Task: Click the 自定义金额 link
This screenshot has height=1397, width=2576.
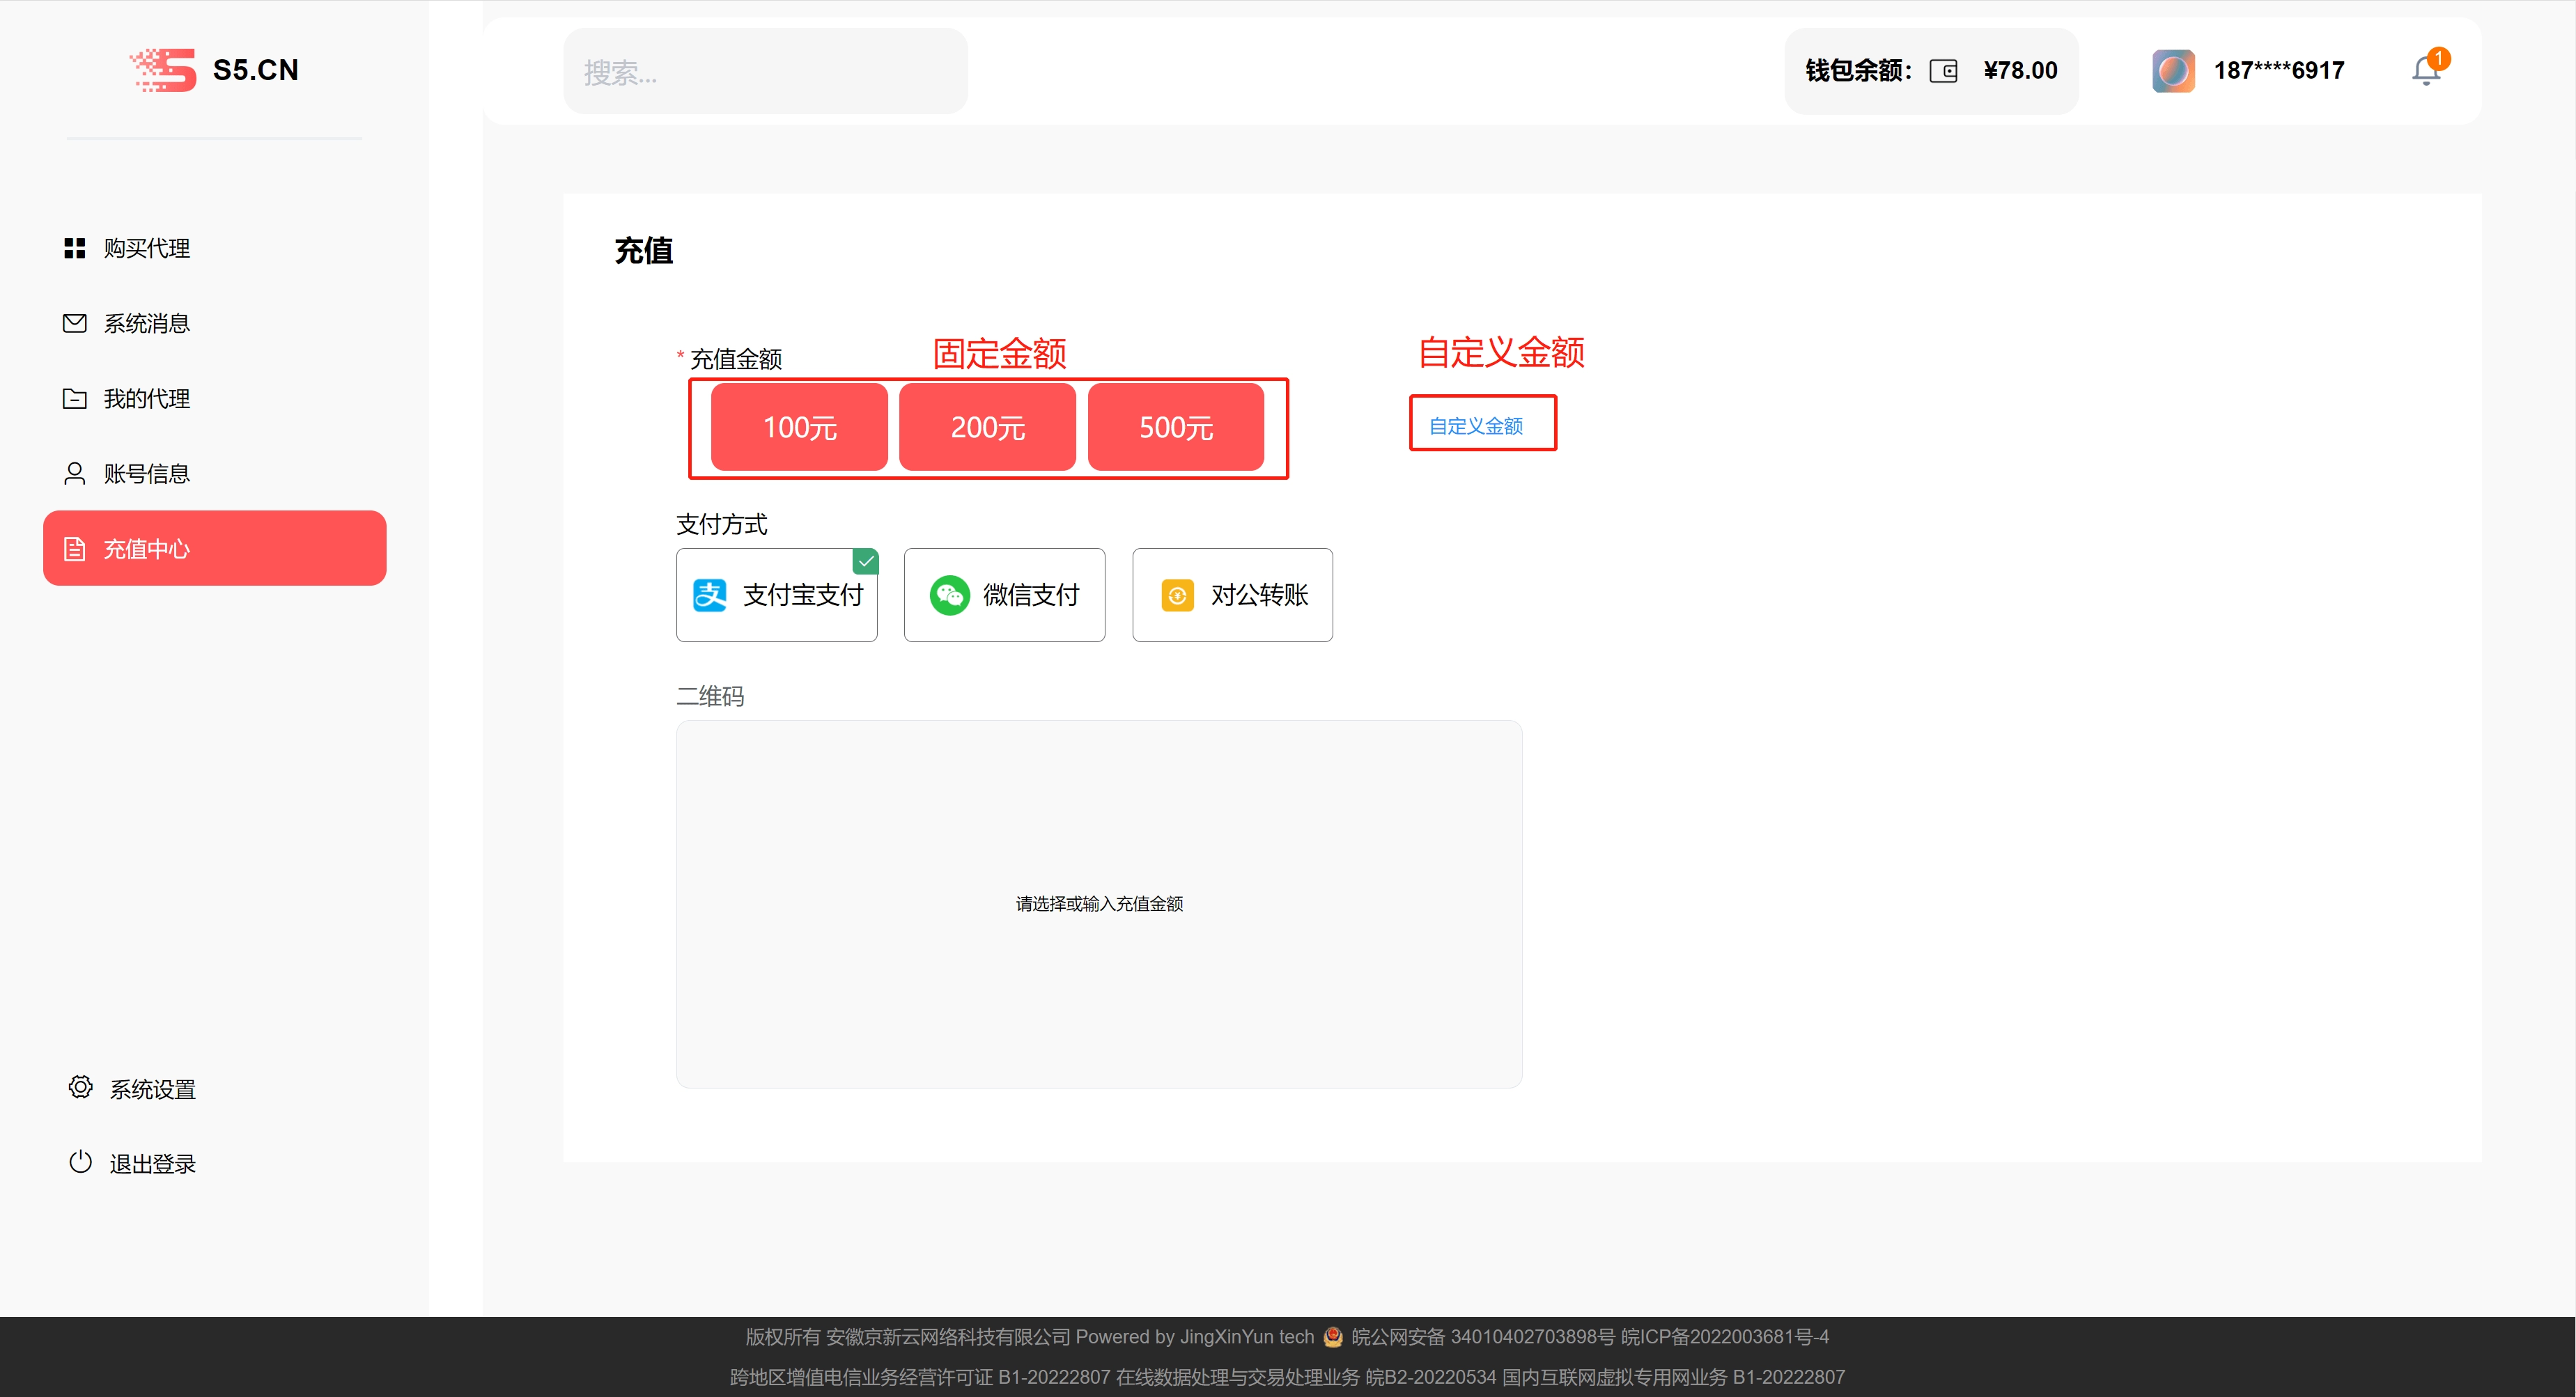Action: click(1476, 426)
